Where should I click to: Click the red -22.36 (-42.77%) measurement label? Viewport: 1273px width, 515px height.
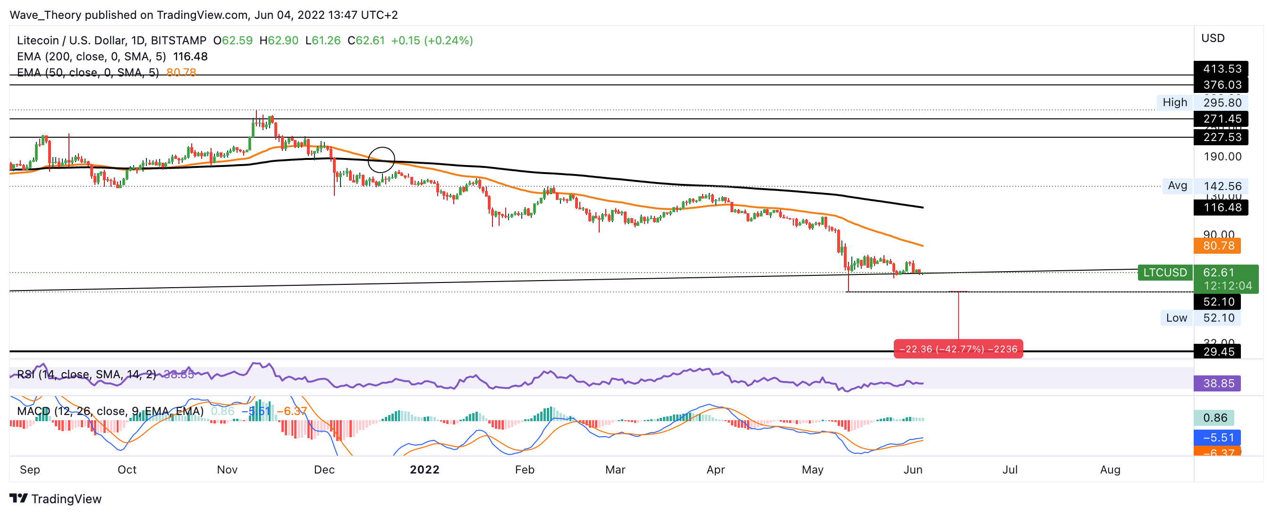coord(958,349)
